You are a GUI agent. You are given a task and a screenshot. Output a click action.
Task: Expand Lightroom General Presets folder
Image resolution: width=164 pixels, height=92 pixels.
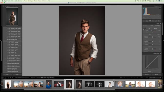[x=6, y=72]
